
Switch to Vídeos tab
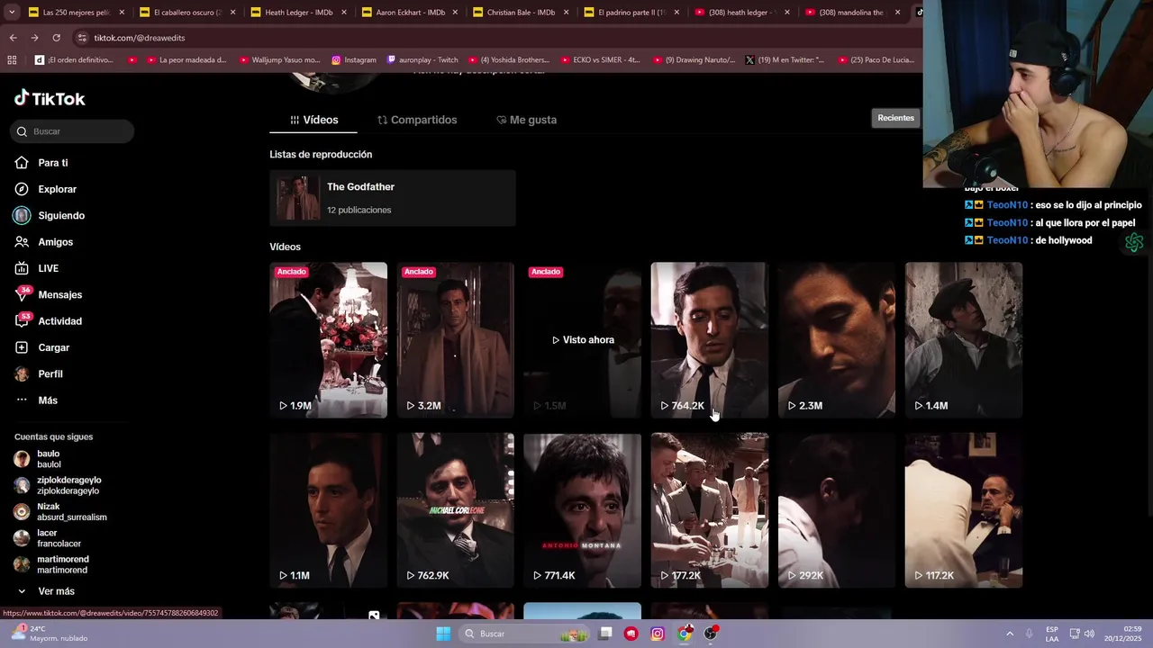tap(313, 120)
